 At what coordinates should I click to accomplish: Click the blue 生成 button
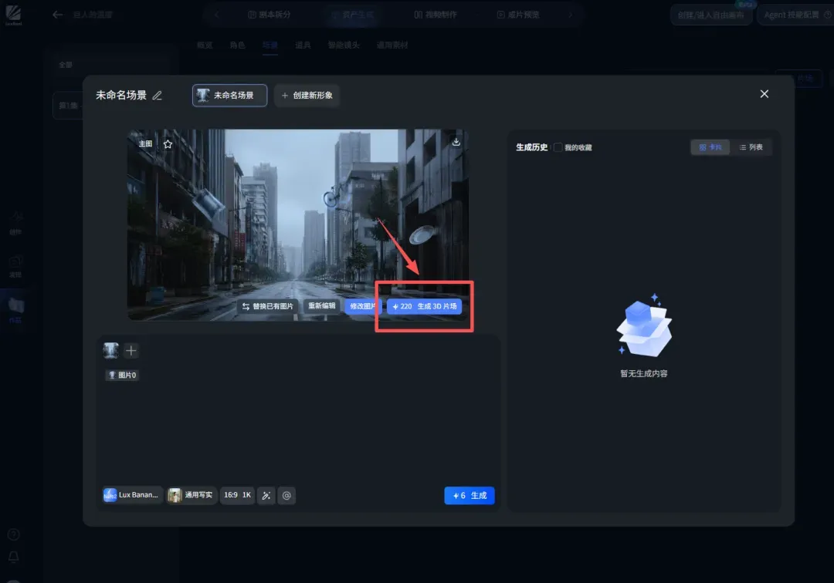(470, 495)
